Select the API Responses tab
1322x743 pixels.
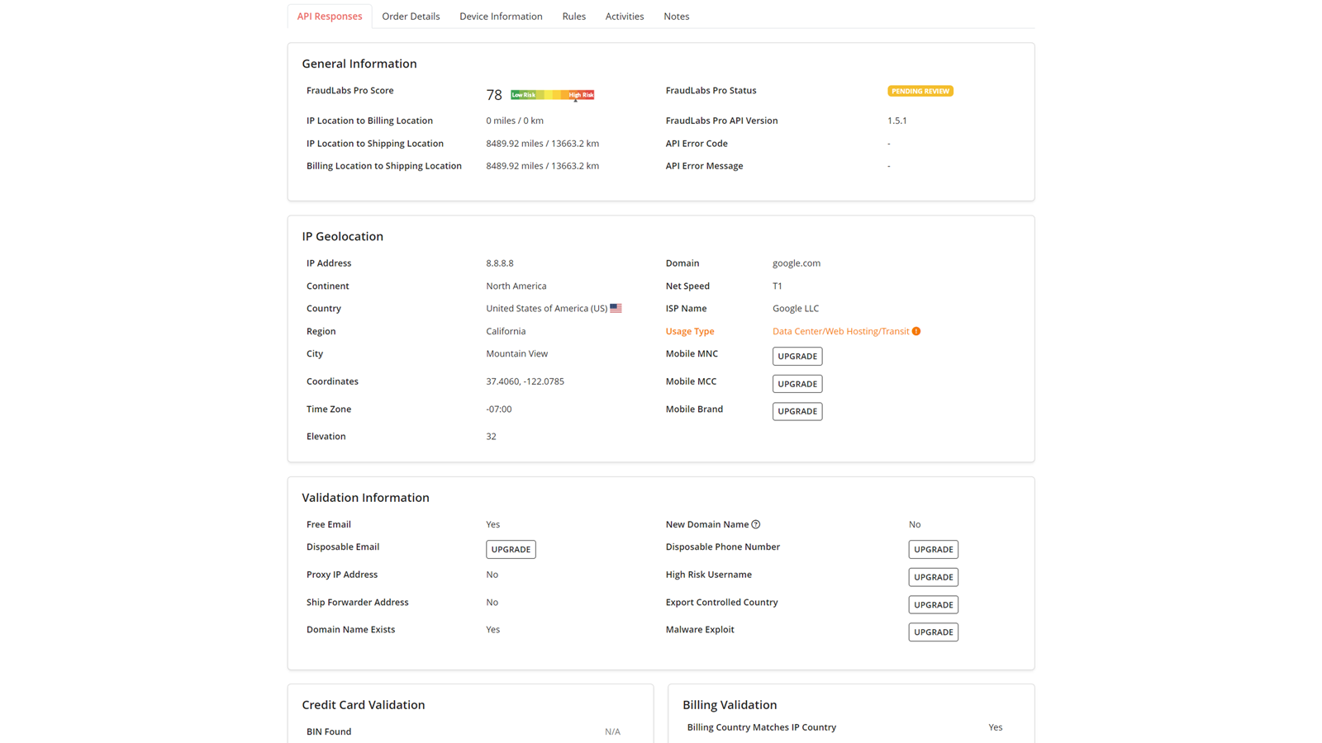coord(330,17)
